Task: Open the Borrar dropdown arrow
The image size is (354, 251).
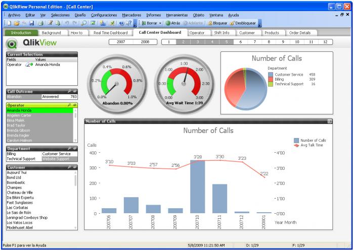Action: click(x=160, y=23)
